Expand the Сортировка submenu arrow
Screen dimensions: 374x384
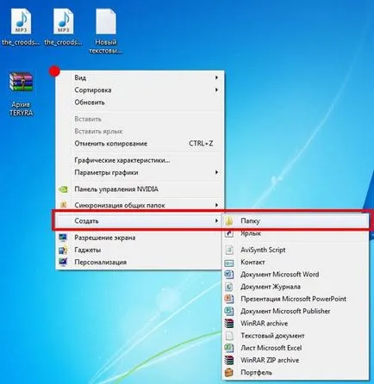point(216,90)
